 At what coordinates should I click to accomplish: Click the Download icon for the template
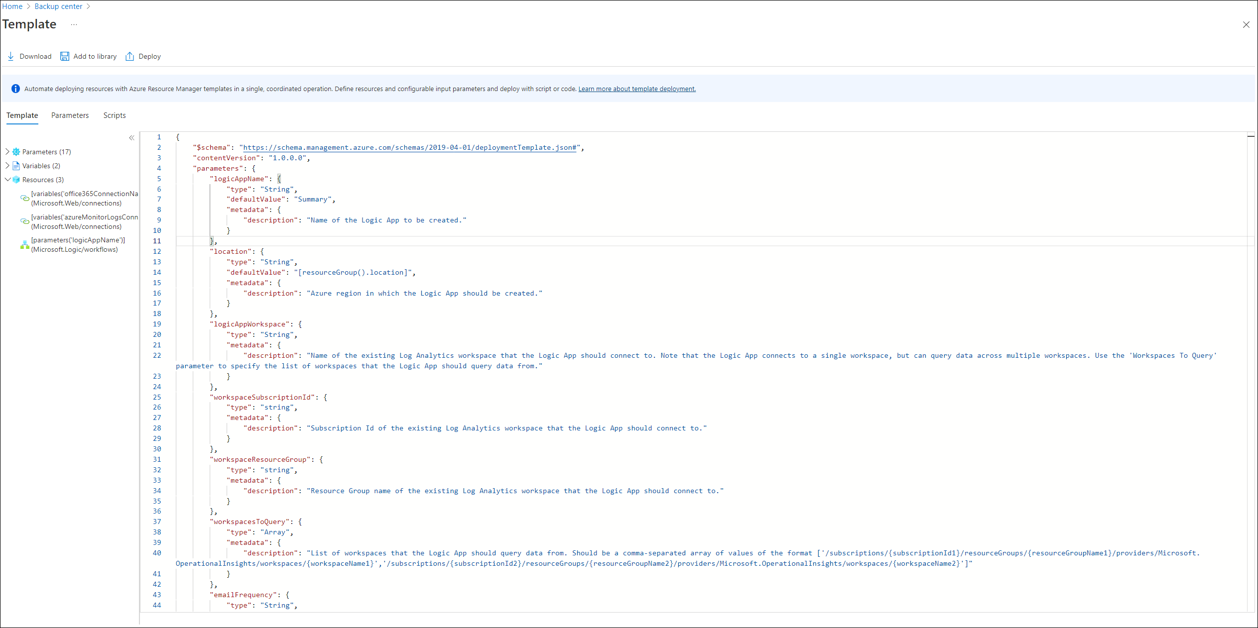point(11,55)
